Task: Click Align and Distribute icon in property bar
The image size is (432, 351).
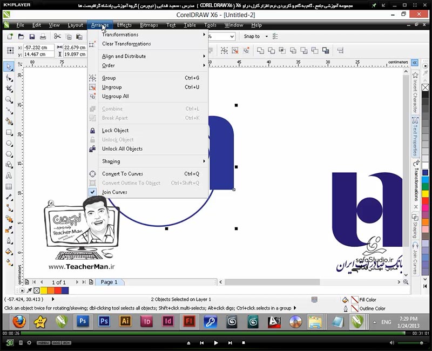Action: (x=340, y=50)
